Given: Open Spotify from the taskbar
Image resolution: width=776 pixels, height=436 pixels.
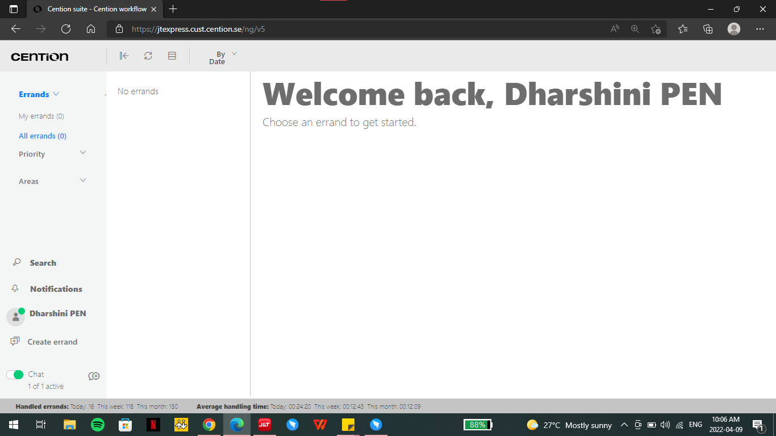Looking at the screenshot, I should click(x=98, y=425).
